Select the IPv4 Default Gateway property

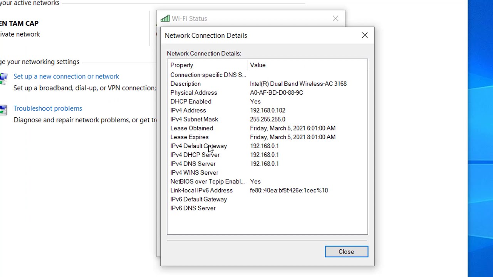198,146
